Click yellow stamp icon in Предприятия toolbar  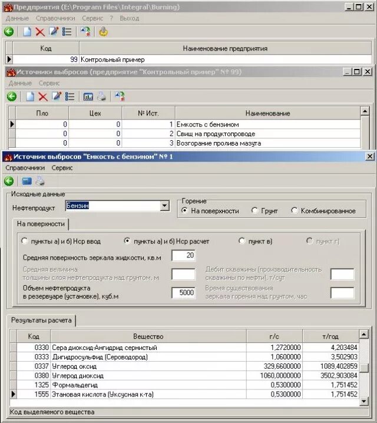point(103,32)
